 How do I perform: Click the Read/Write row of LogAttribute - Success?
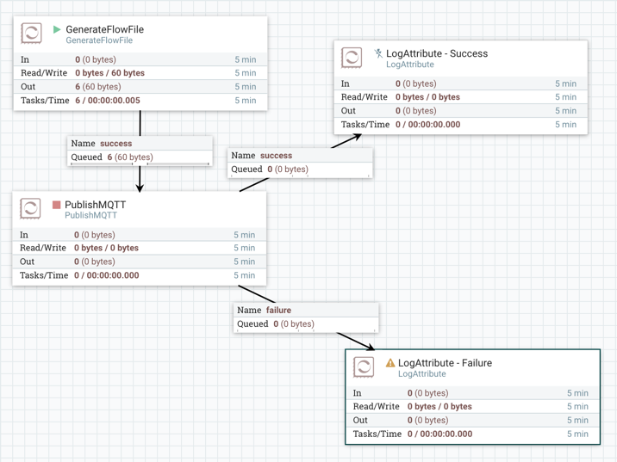click(x=460, y=97)
